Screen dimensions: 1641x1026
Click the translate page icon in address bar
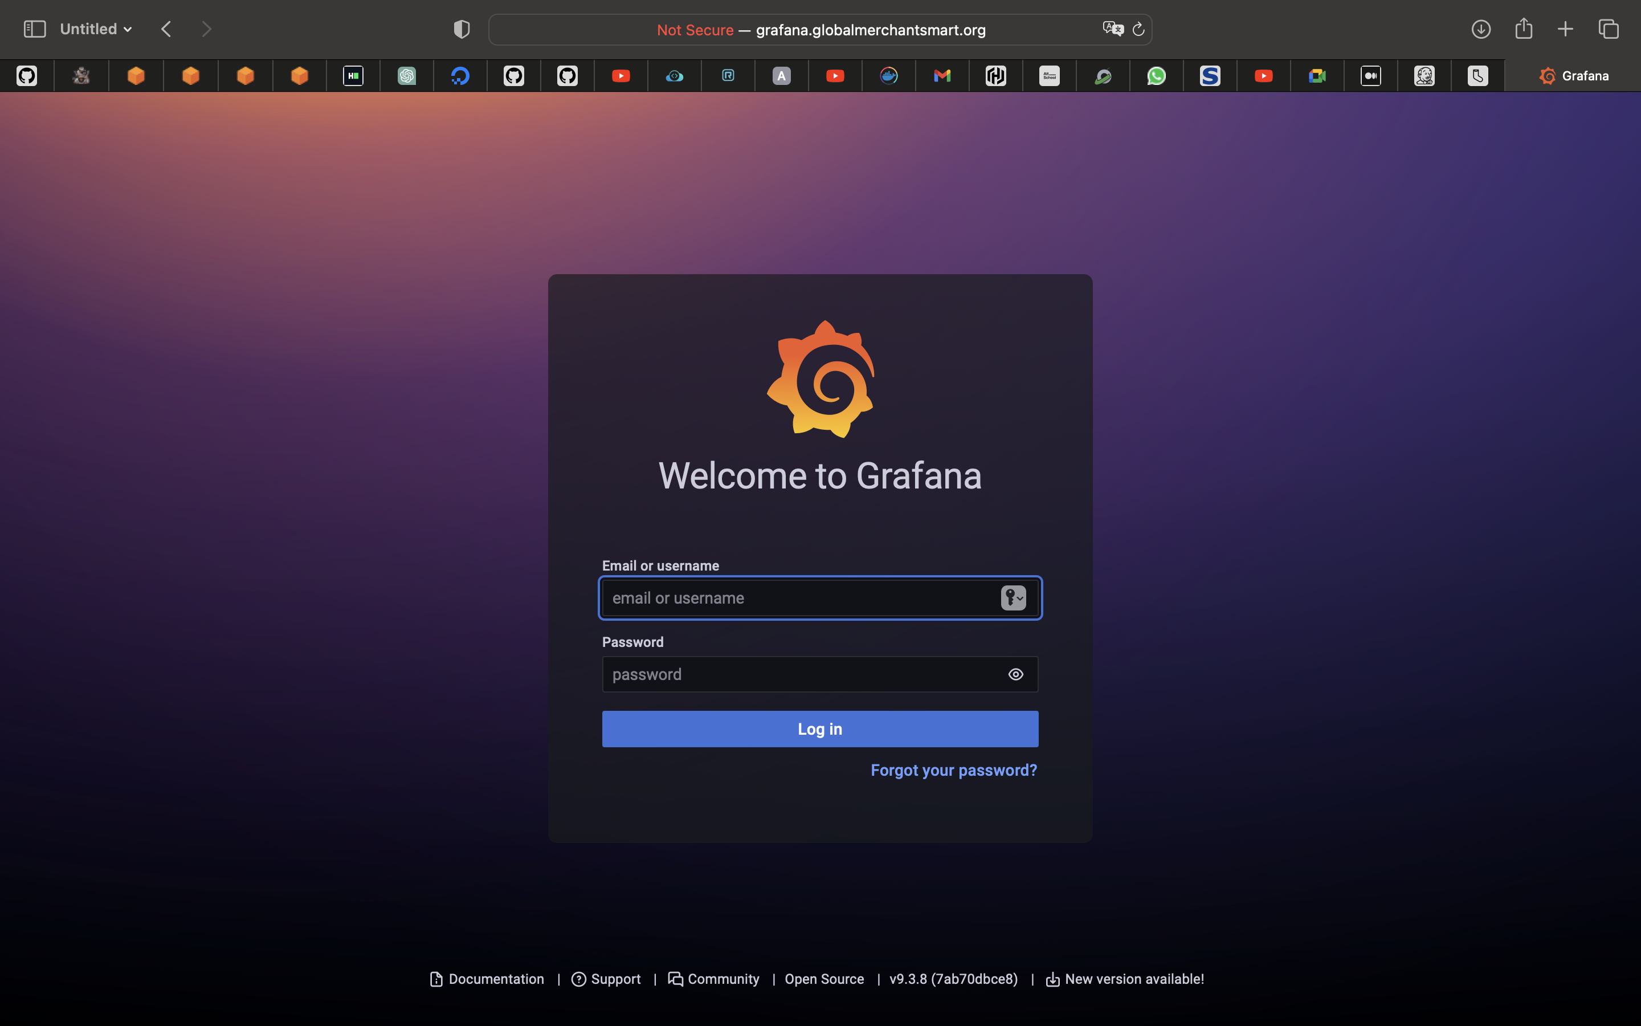1113,28
